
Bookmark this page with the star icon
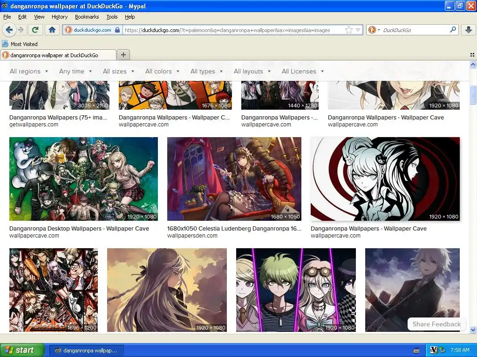(x=348, y=30)
